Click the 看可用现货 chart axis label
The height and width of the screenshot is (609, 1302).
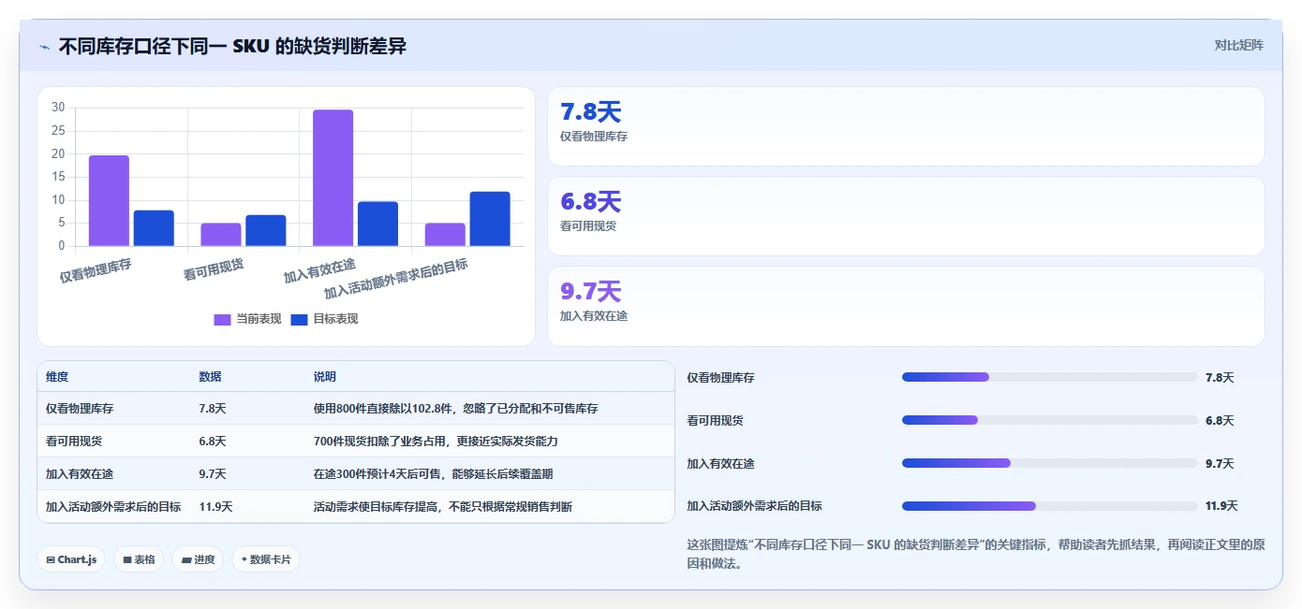(x=214, y=269)
